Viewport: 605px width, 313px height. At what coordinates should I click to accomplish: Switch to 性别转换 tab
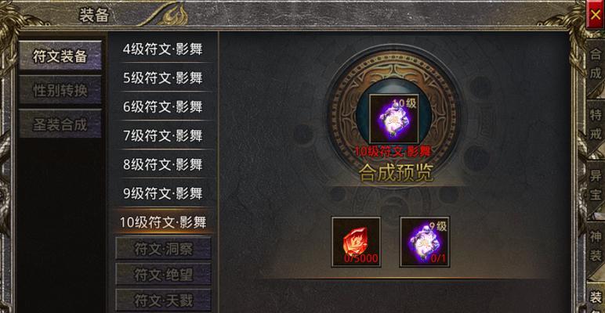click(x=60, y=90)
